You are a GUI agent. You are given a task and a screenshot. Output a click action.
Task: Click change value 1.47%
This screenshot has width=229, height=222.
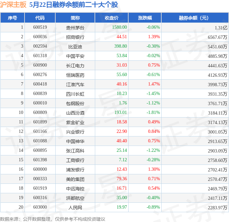(154, 84)
